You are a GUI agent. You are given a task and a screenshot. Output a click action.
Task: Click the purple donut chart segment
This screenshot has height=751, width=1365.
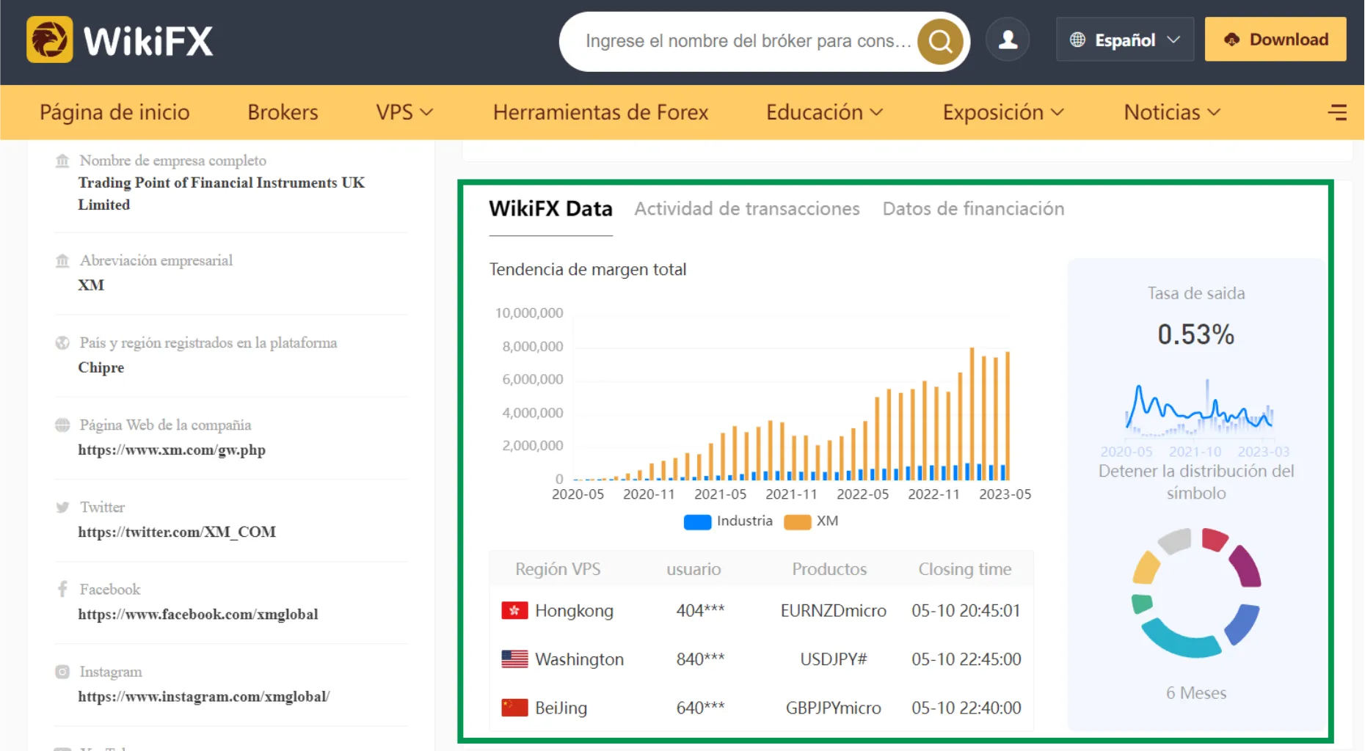pos(1245,565)
